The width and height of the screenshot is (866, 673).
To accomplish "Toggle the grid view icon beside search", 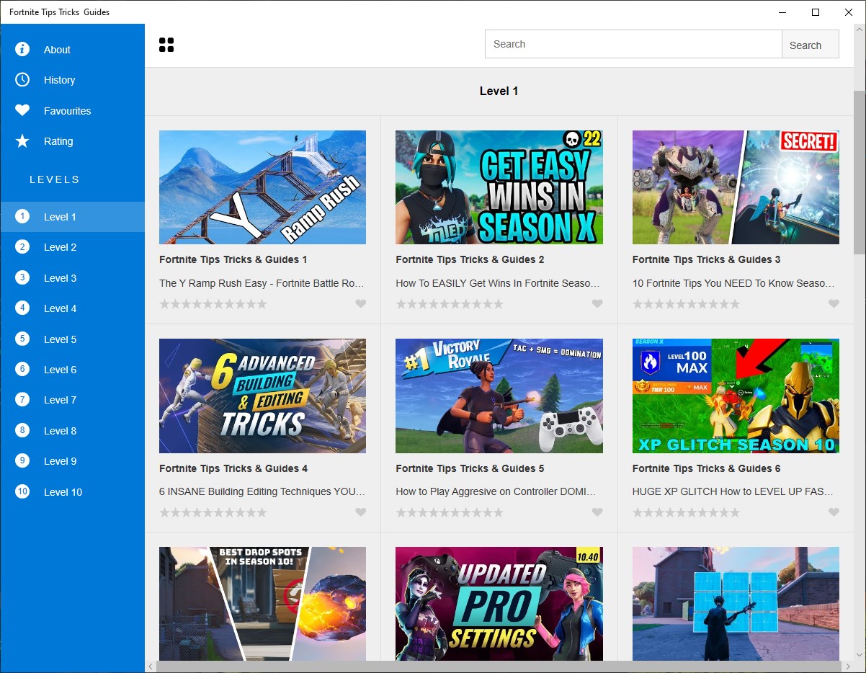I will (166, 45).
